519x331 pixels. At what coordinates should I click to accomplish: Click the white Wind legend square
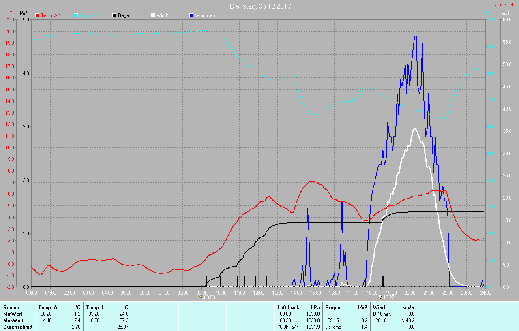click(153, 15)
